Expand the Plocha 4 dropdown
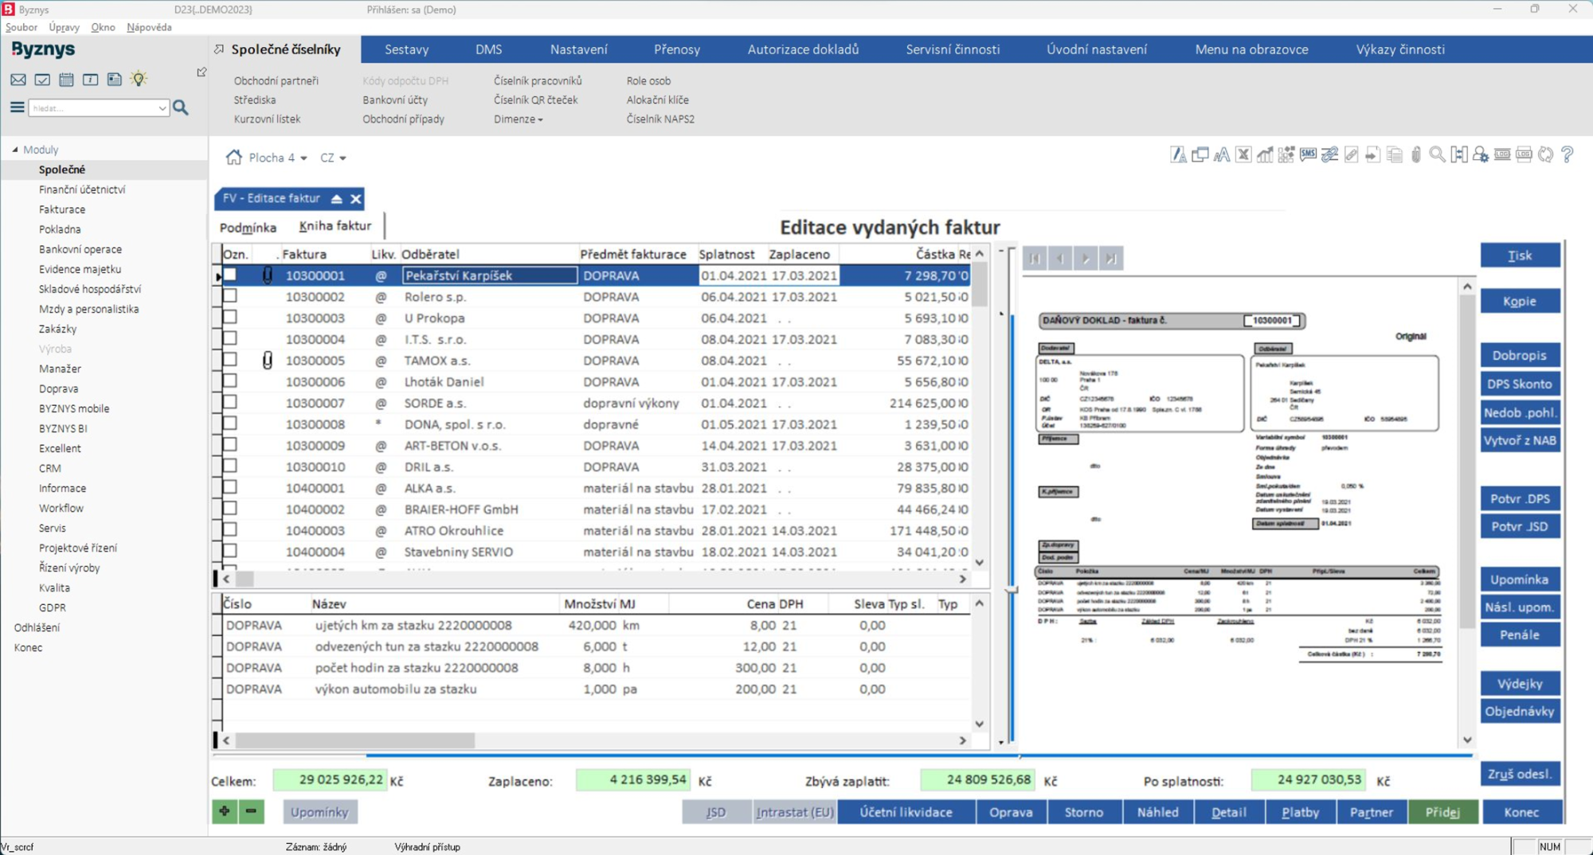Image resolution: width=1593 pixels, height=855 pixels. pos(303,158)
